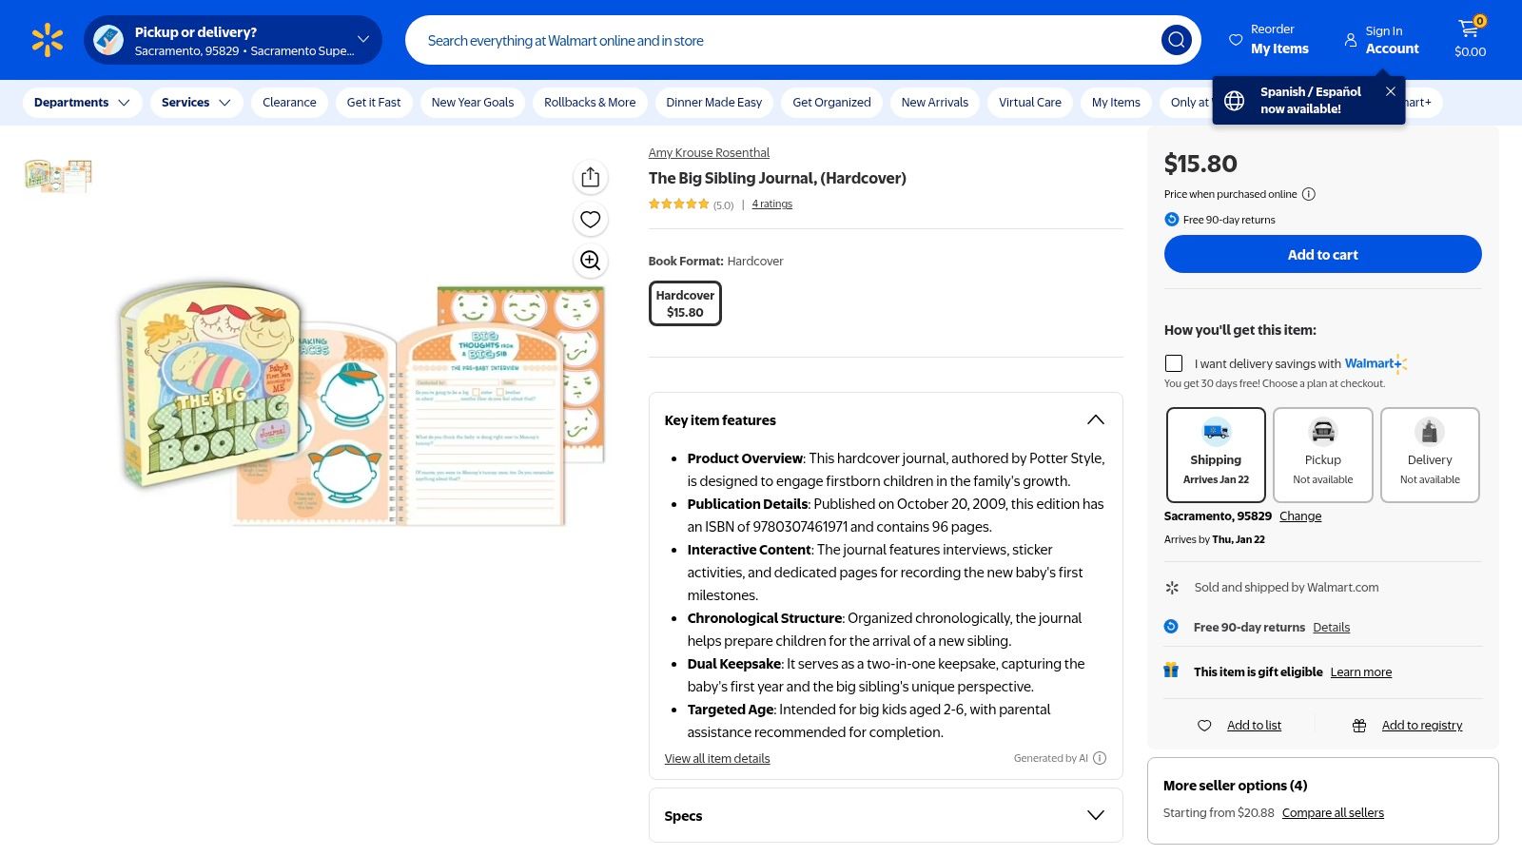Screen dimensions: 1522x856
Task: Click the gift eligible present icon
Action: coord(1171,671)
